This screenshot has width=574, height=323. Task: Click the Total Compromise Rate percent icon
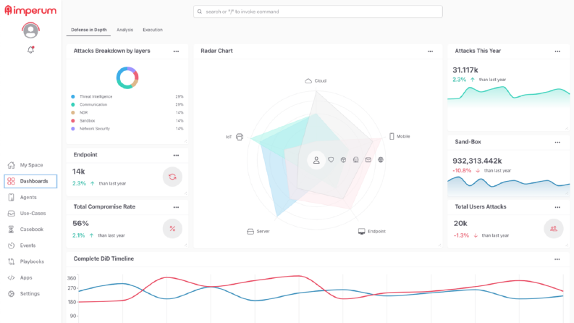[172, 229]
